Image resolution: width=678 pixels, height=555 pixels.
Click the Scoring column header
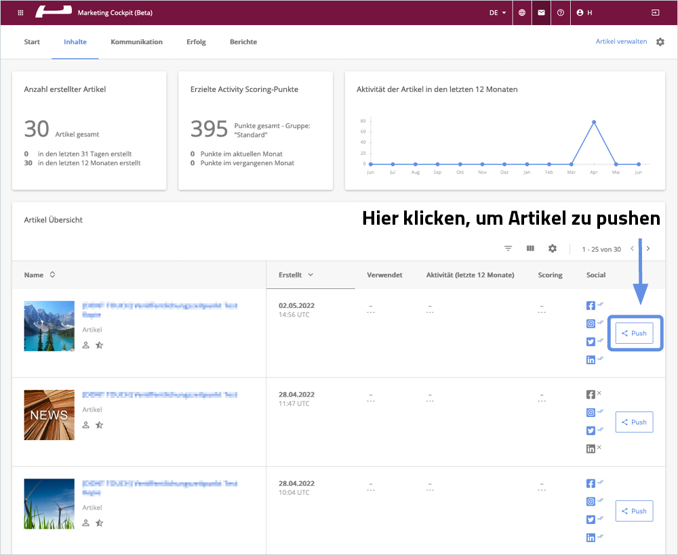point(550,275)
